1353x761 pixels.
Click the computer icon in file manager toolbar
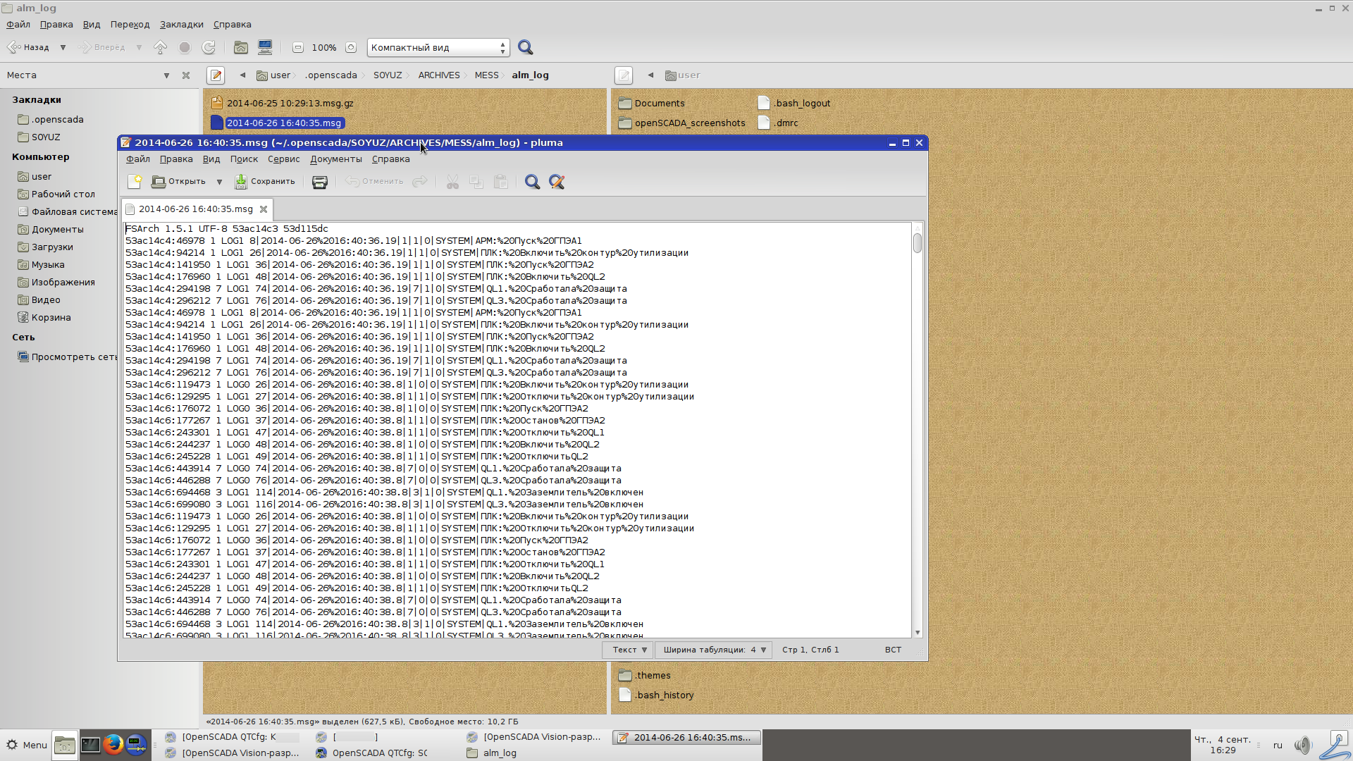pyautogui.click(x=265, y=48)
